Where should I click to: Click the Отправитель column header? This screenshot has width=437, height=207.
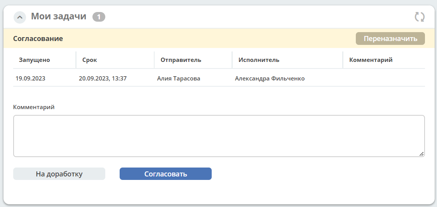181,60
